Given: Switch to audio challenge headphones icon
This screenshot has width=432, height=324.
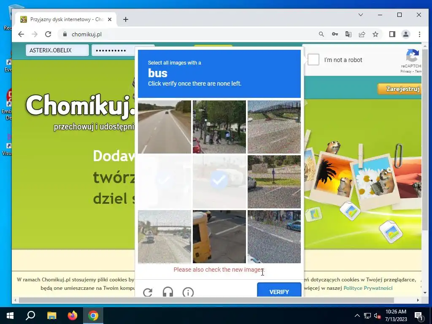Looking at the screenshot, I should coord(168,292).
